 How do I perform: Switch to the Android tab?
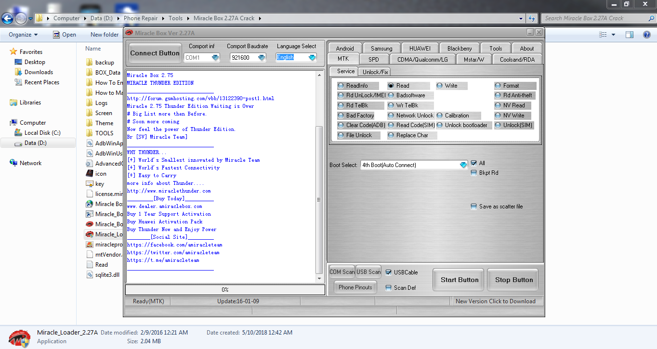(x=345, y=48)
